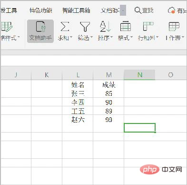Select the cell containing 张三
Viewport: 187px width, 185px height.
coord(78,93)
